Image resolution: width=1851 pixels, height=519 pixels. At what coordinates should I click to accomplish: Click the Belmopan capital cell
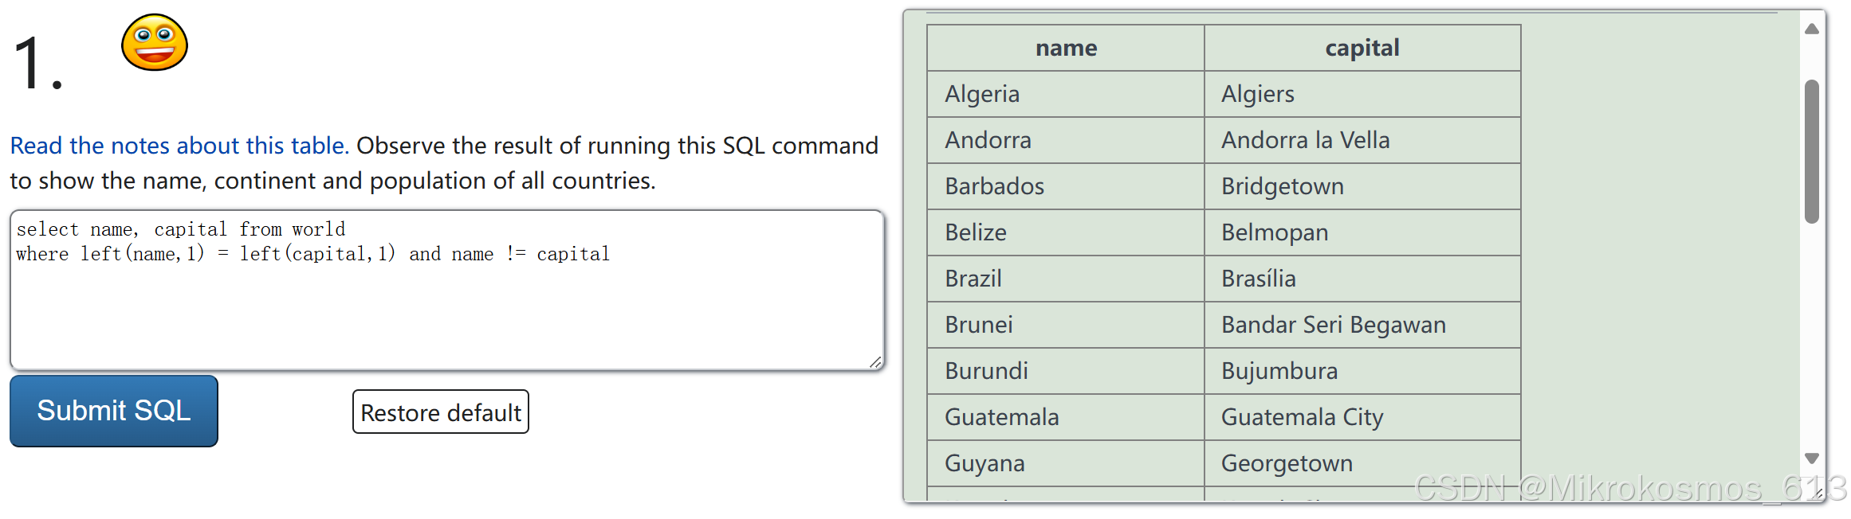click(x=1275, y=232)
